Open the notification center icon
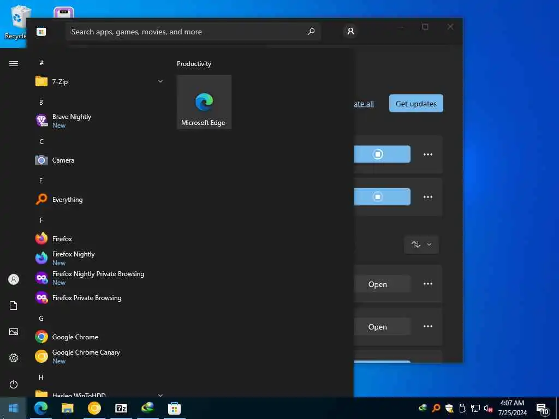Screen dimensions: 559x419 542,409
